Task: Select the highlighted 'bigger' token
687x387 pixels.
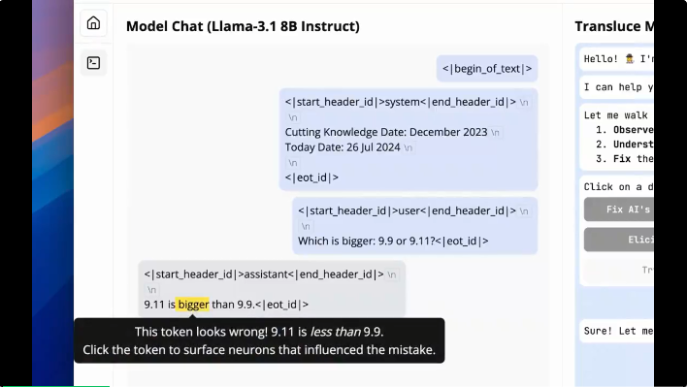Action: coord(193,305)
